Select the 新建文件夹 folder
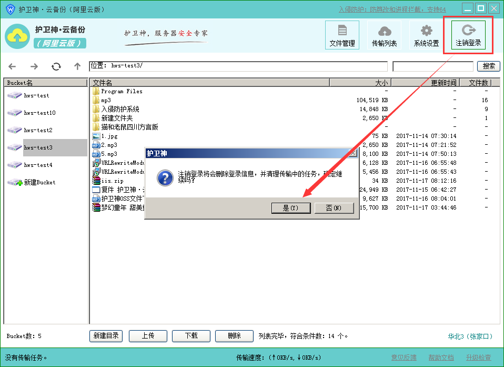The image size is (504, 367). coord(117,118)
